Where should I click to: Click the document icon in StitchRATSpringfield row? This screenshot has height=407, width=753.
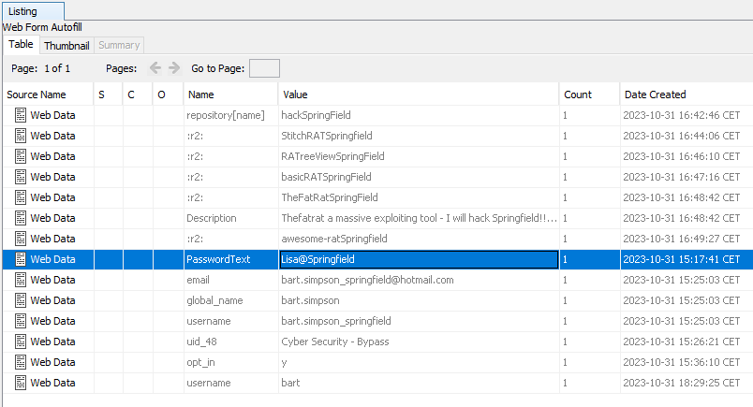(x=21, y=136)
